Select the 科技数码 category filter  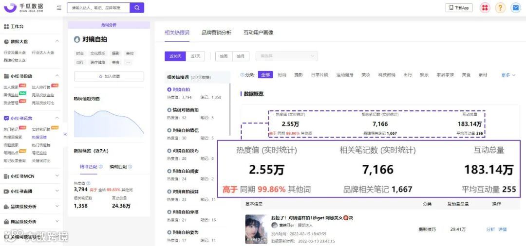point(387,75)
